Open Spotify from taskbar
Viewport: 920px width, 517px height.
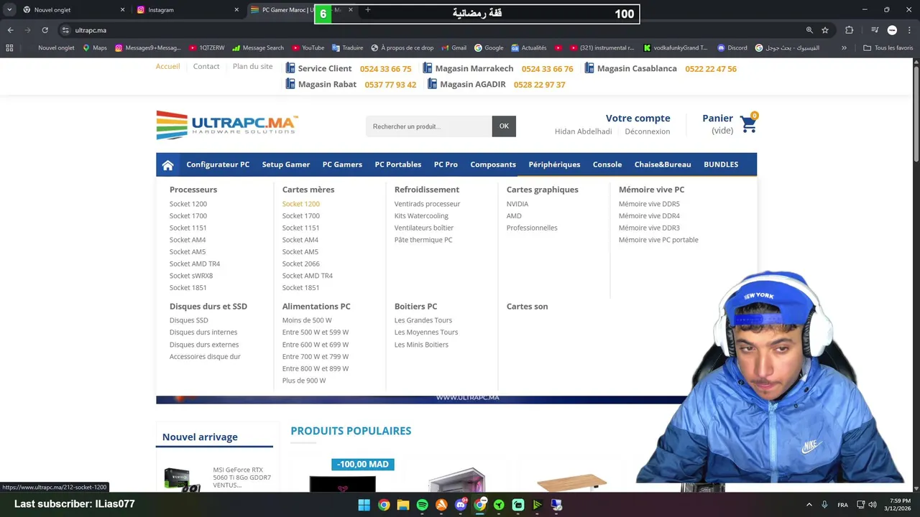coord(422,505)
